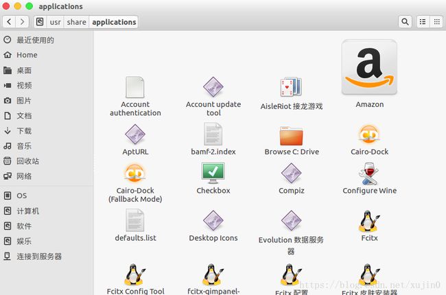Select the AptURL icon
This screenshot has height=295, width=446.
[x=135, y=134]
